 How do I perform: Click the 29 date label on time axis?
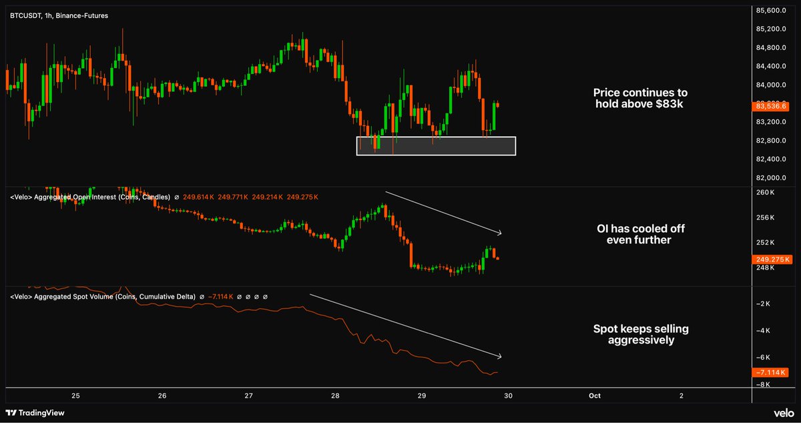421,396
